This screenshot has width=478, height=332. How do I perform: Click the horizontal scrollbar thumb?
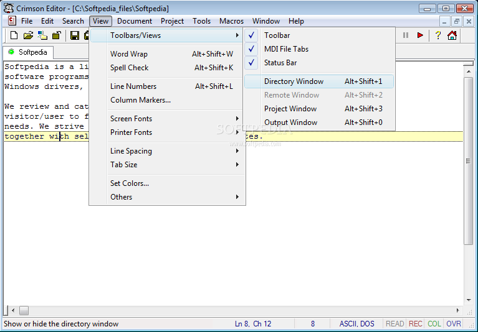click(24, 310)
